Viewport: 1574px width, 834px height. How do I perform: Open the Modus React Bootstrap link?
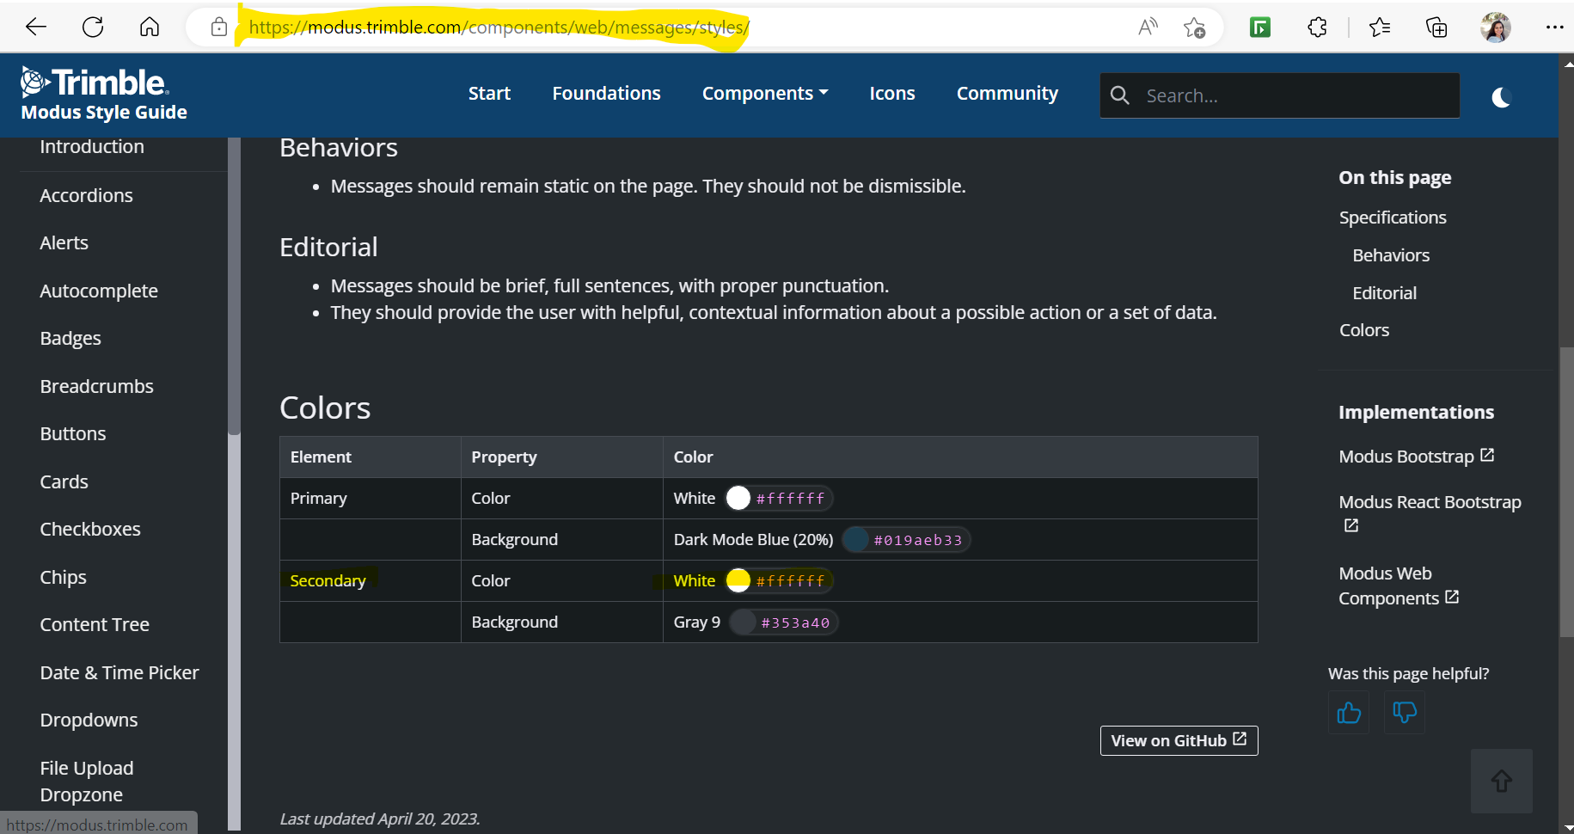[x=1430, y=501]
